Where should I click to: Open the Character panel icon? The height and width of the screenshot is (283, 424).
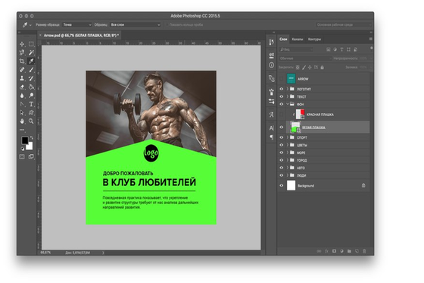click(272, 128)
